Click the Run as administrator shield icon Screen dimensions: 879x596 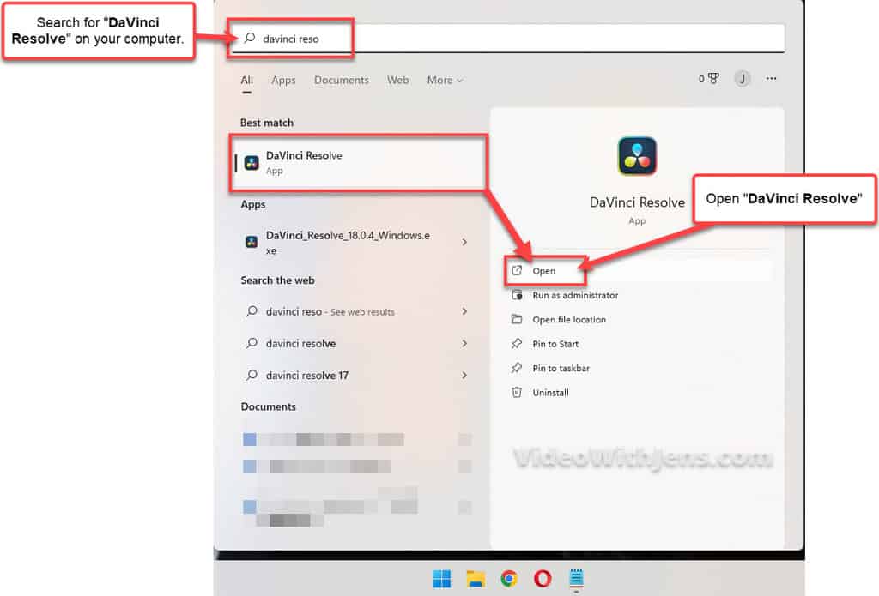coord(517,295)
